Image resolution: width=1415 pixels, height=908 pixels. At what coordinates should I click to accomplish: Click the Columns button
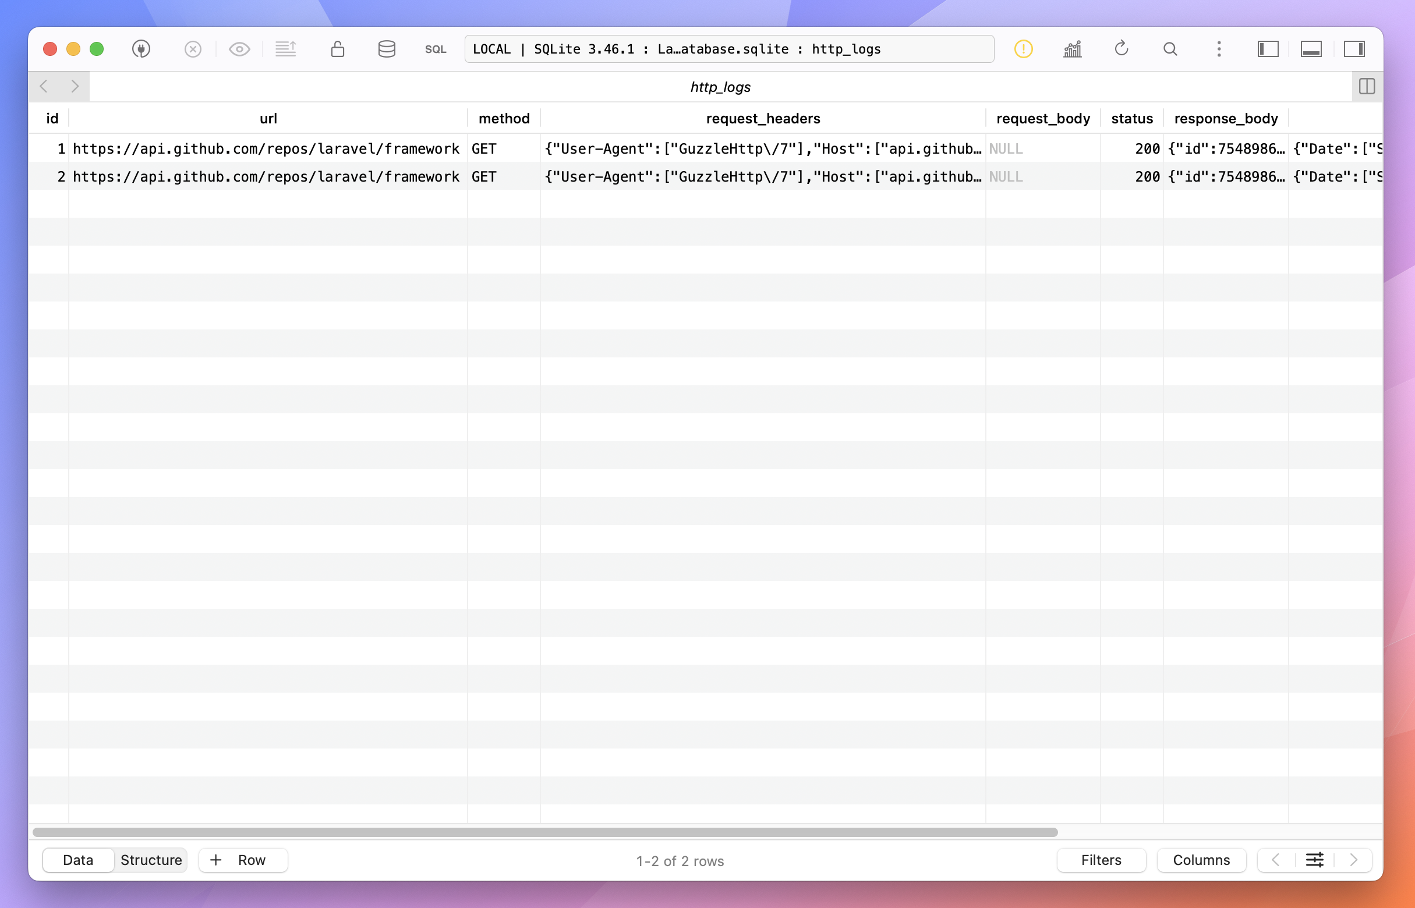(x=1201, y=860)
